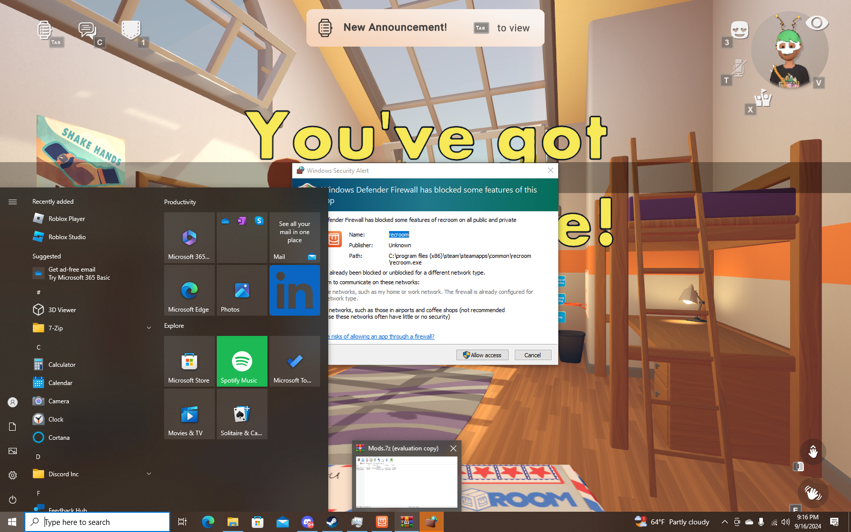
Task: Open Task View on the taskbar
Action: (x=182, y=522)
